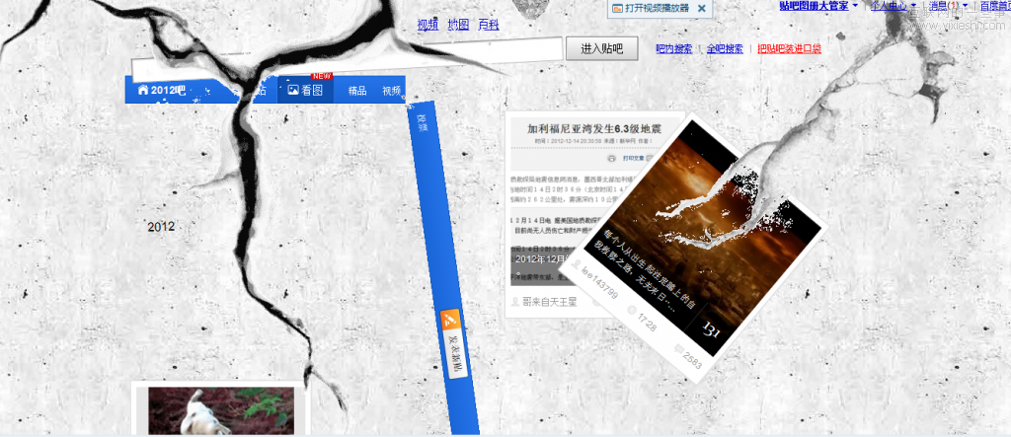Screen dimensions: 1011x437
Task: Click the 全吧搜索 link
Action: 725,48
